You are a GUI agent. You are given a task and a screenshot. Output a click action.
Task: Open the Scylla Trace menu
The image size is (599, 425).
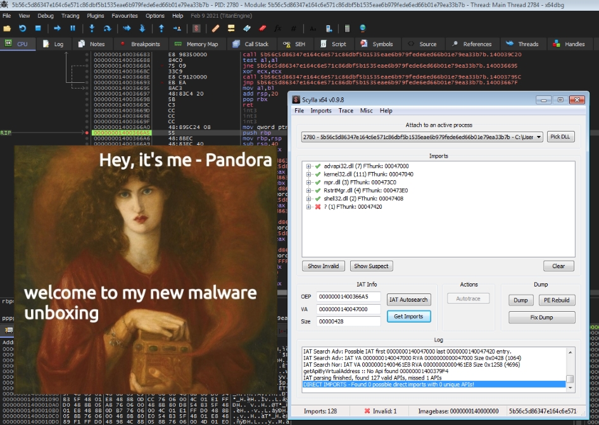[346, 111]
